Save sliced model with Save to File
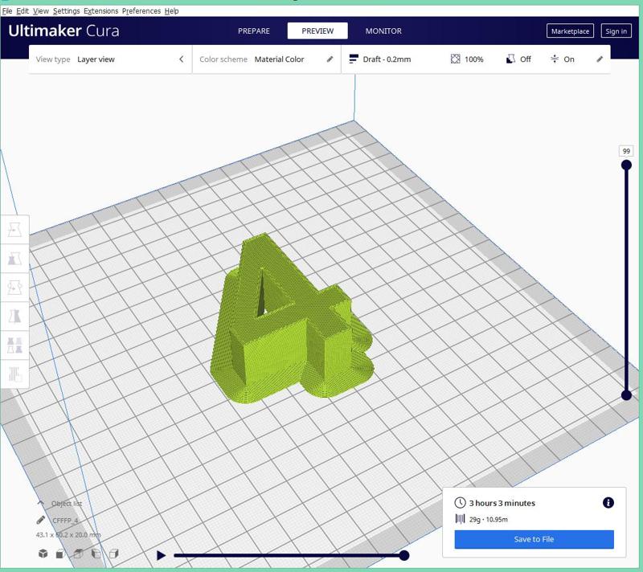 (534, 539)
